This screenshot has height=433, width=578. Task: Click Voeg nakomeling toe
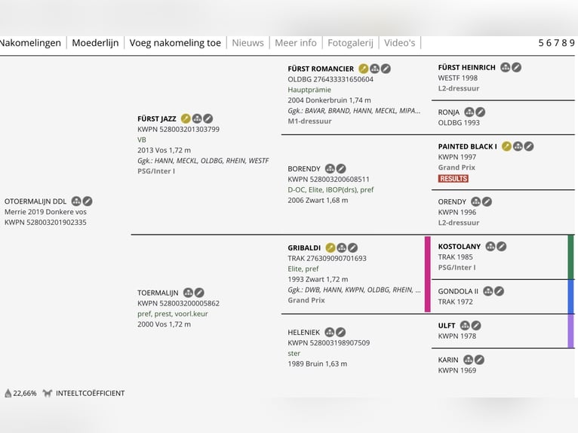pyautogui.click(x=175, y=43)
